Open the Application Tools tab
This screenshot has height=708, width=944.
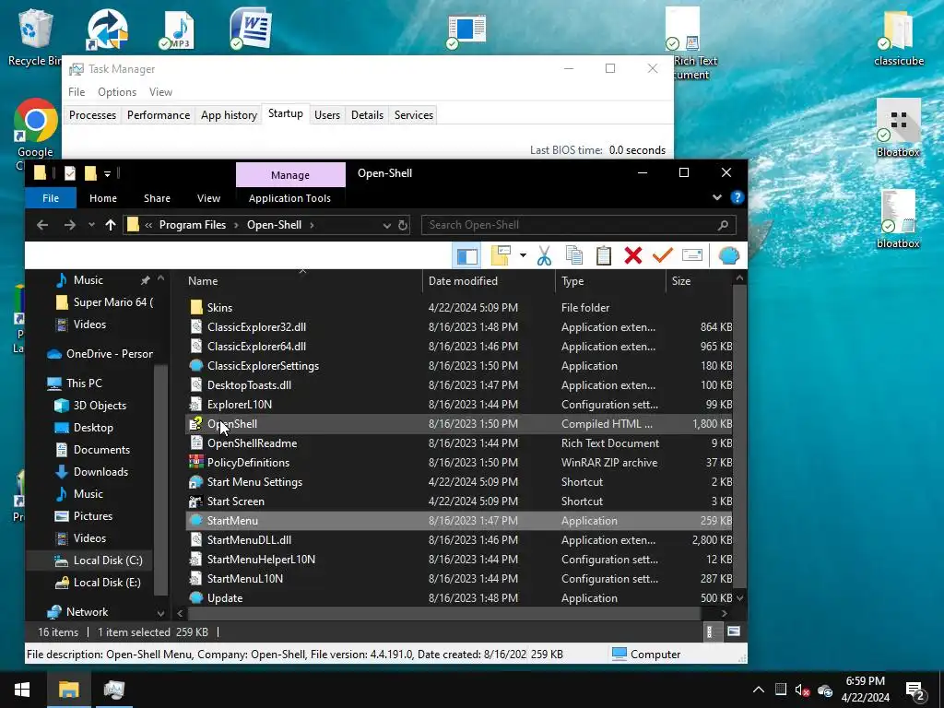289,198
